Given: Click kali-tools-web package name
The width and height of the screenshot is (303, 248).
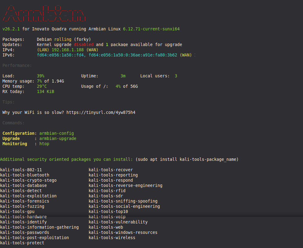Looking at the screenshot, I should pyautogui.click(x=106, y=227).
